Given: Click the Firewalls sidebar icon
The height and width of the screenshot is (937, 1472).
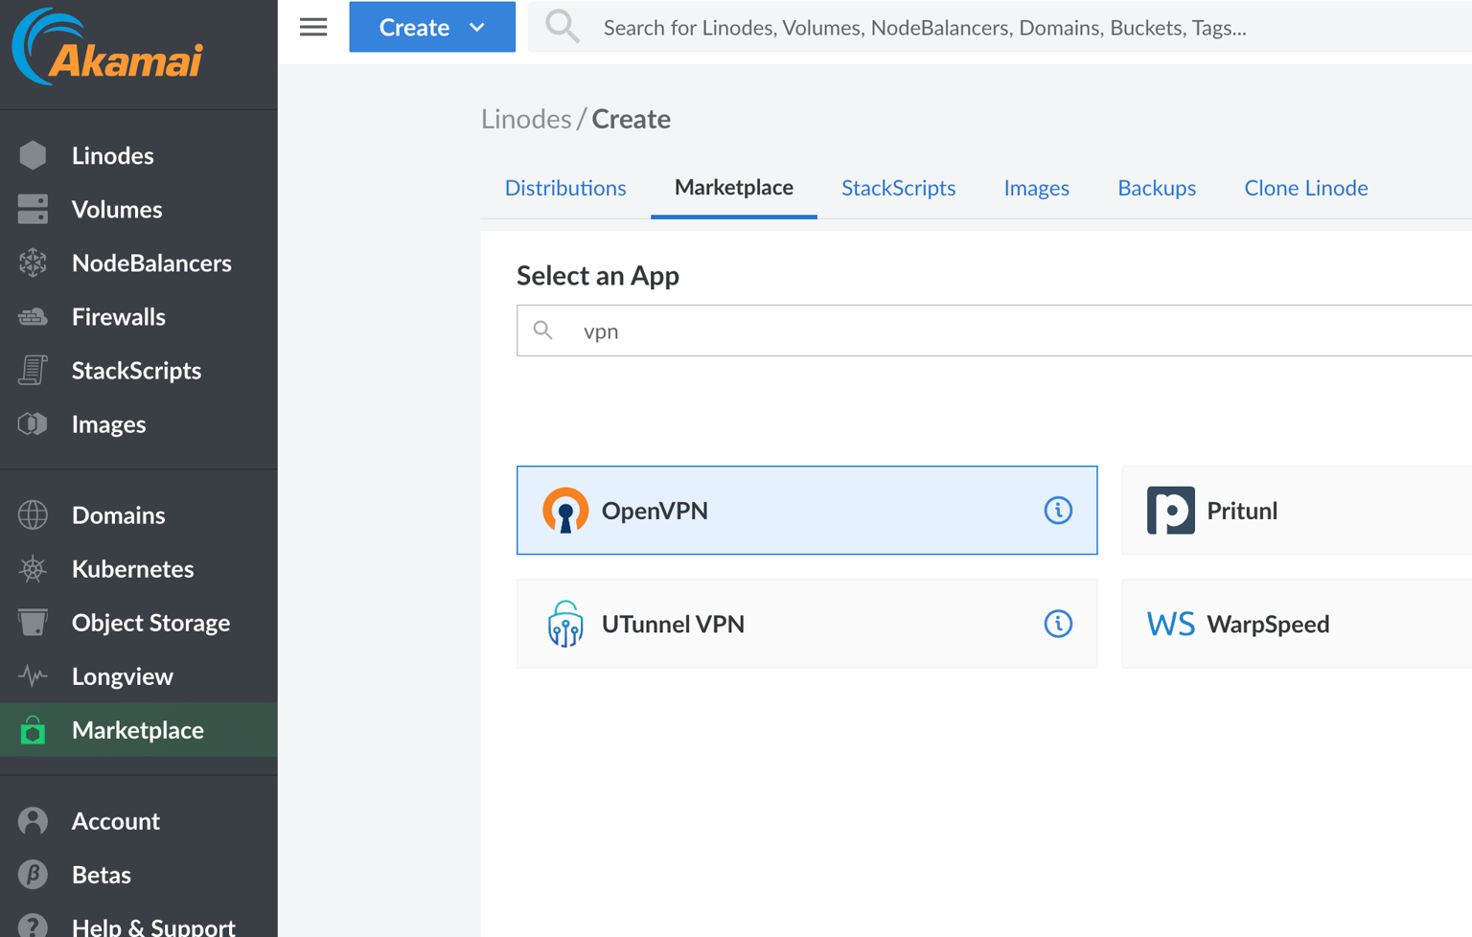Looking at the screenshot, I should click(33, 316).
